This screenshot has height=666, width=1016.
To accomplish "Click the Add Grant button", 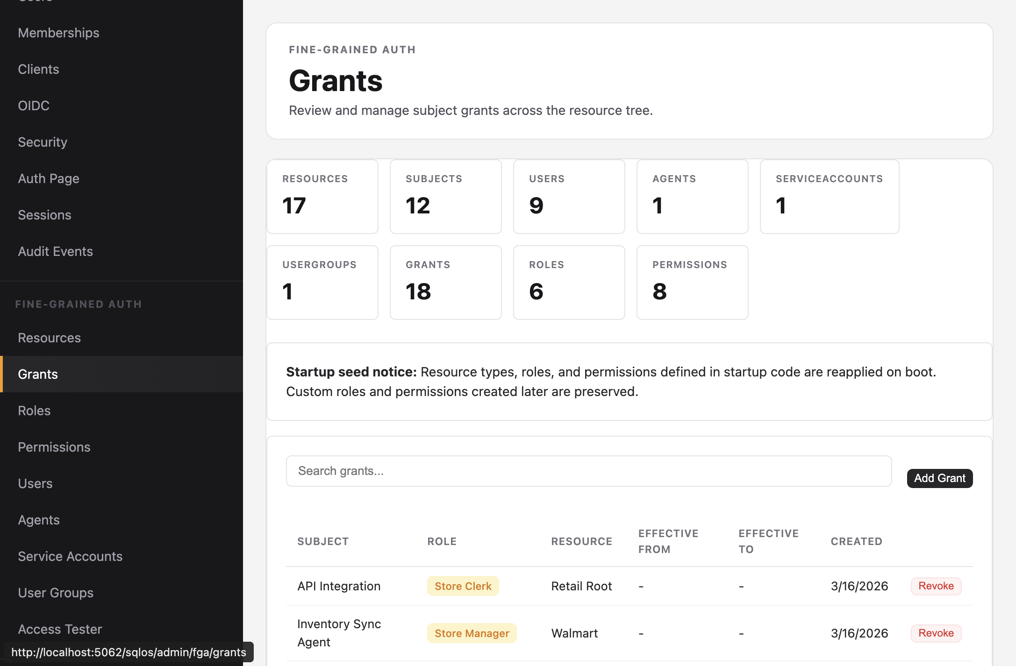I will pos(939,478).
